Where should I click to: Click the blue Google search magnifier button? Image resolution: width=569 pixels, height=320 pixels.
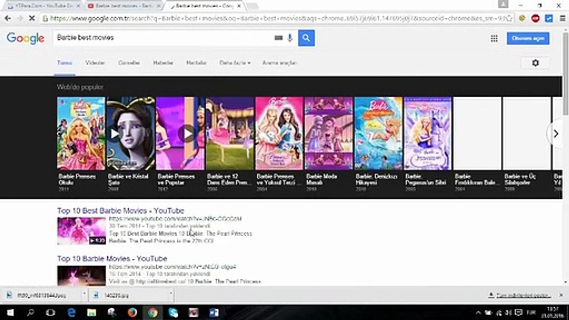tap(306, 38)
